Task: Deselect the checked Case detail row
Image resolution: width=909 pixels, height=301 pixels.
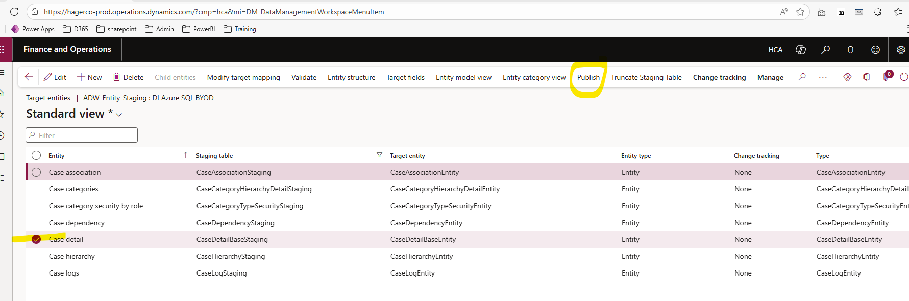Action: (x=36, y=239)
